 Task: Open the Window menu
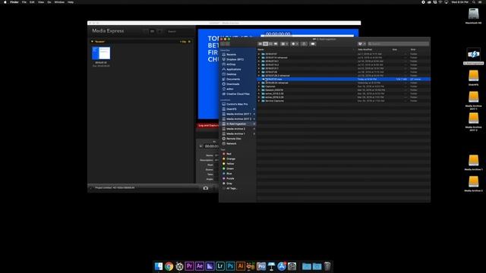pyautogui.click(x=59, y=2)
